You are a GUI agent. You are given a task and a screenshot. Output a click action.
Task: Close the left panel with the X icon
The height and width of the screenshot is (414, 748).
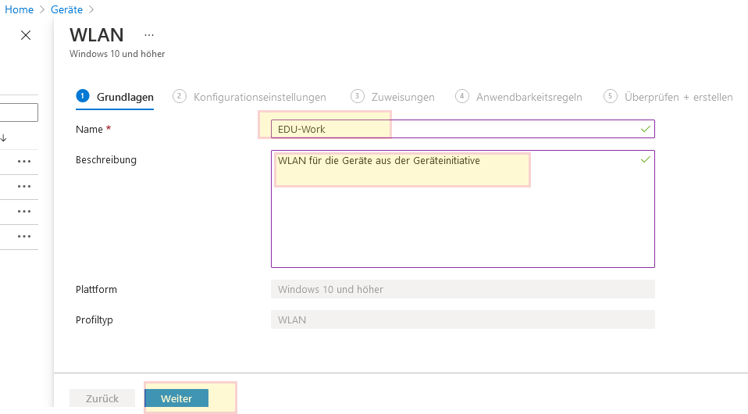click(x=26, y=35)
